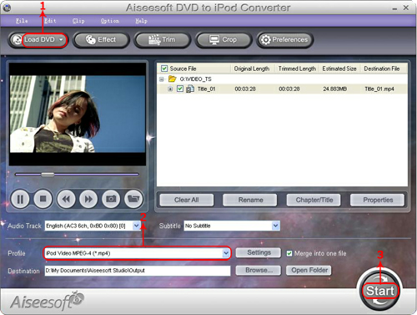Pause the video preview
417x315 pixels.
click(20, 199)
